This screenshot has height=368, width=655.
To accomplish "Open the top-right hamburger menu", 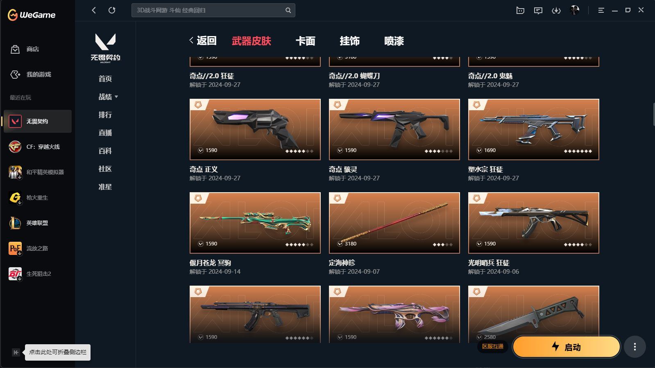I will click(x=601, y=10).
